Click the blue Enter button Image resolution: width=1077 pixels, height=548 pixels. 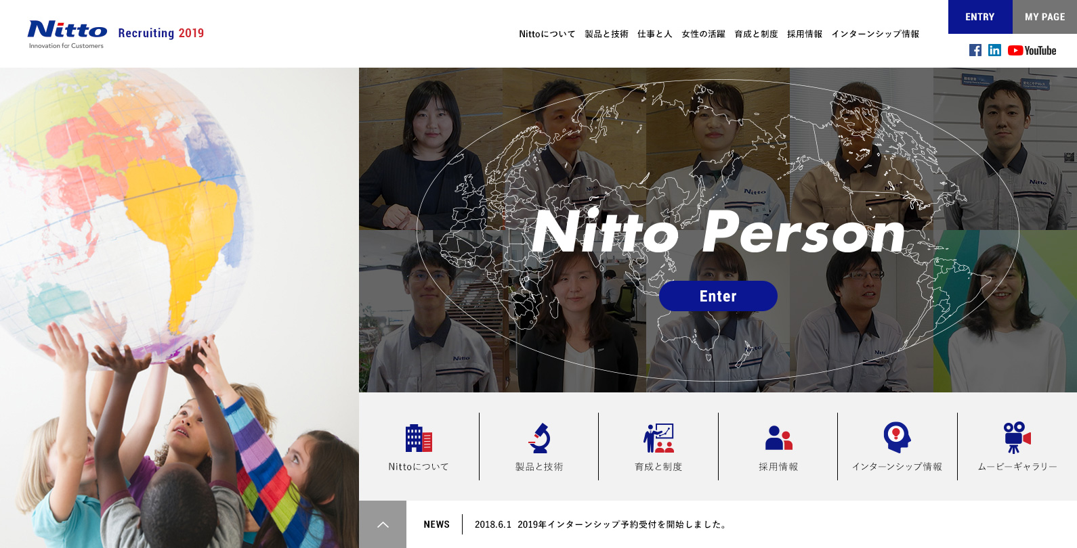718,296
